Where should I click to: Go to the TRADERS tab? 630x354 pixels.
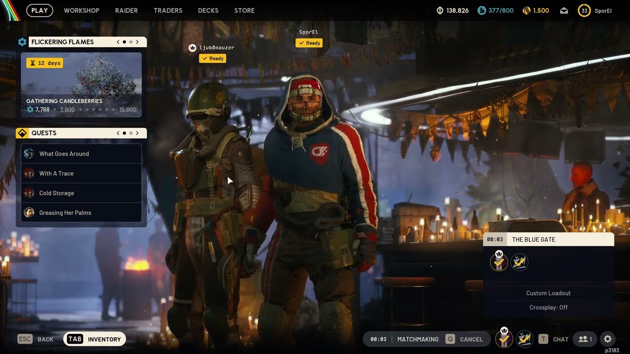coord(168,10)
